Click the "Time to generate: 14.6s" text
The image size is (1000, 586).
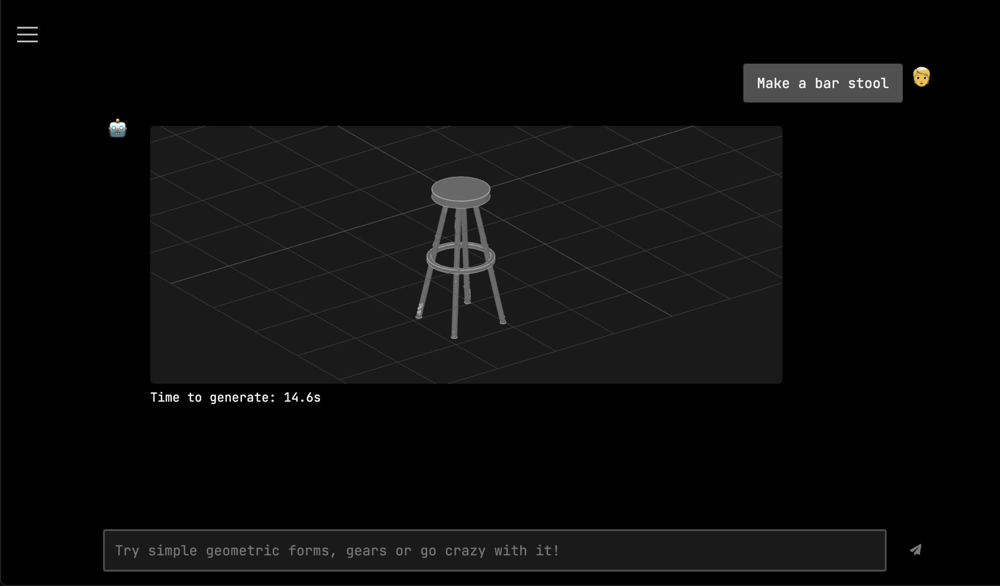[235, 398]
